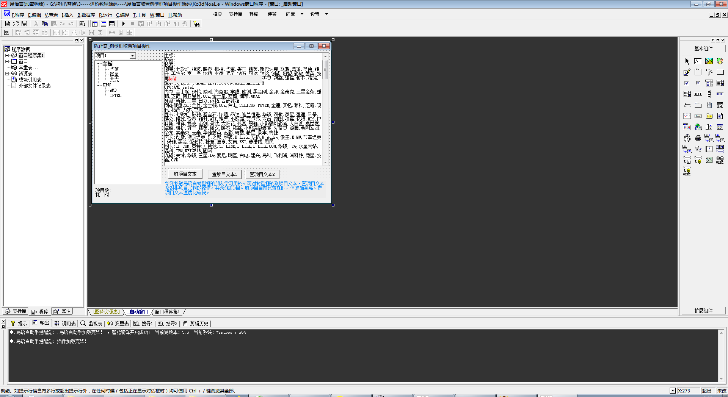Open the 词库 dropdown arrow
This screenshot has width=728, height=397.
302,14
